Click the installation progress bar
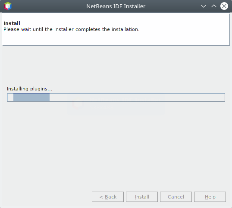The width and height of the screenshot is (232, 208). (x=116, y=97)
